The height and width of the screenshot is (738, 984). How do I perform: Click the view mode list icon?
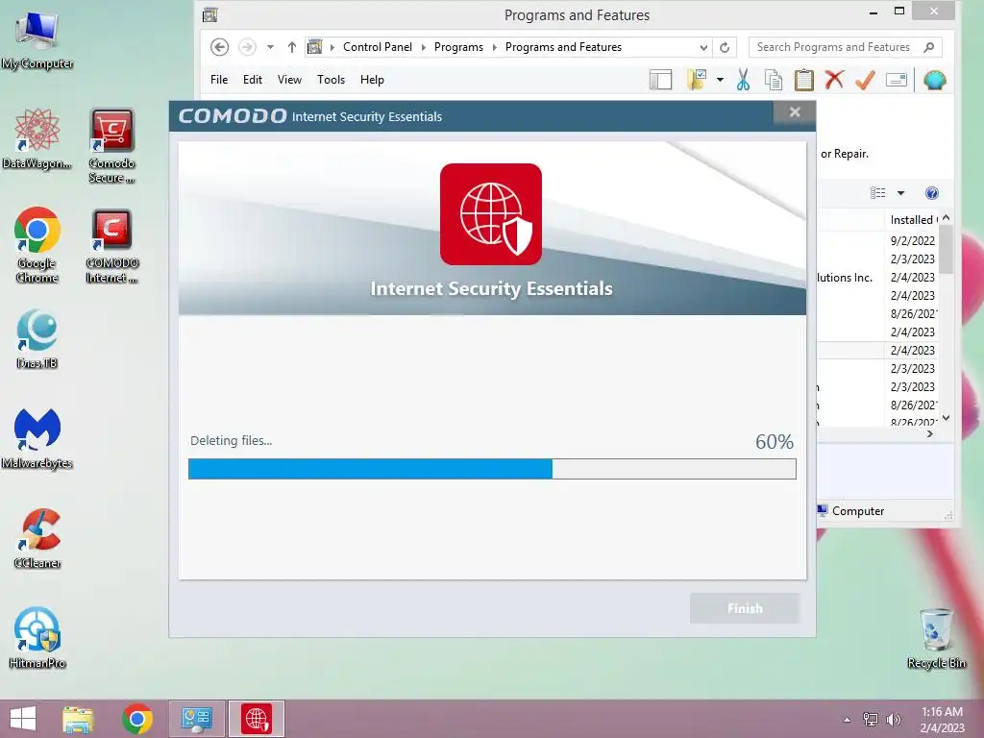pyautogui.click(x=878, y=193)
